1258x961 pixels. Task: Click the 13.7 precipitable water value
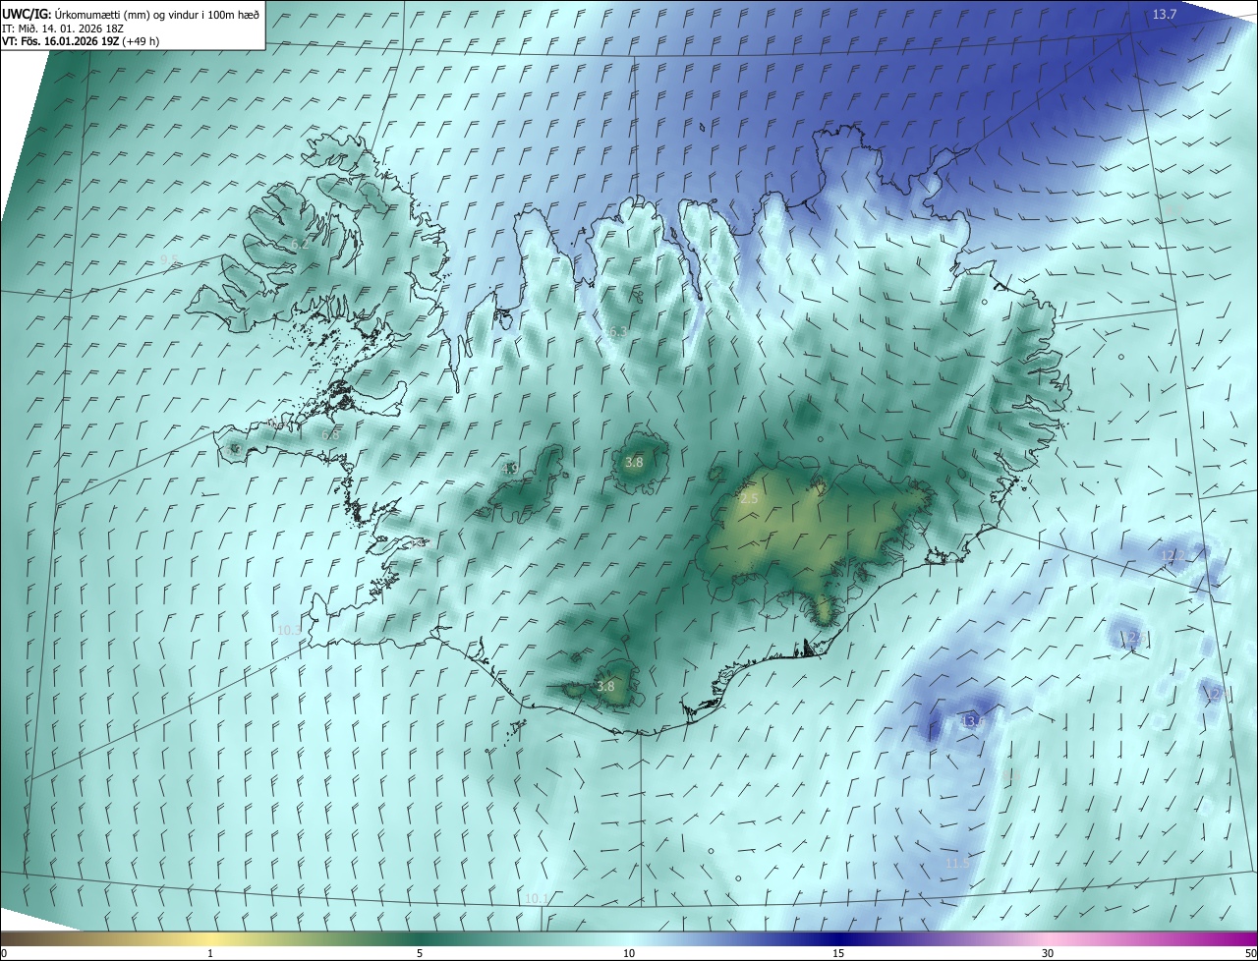(x=1165, y=14)
